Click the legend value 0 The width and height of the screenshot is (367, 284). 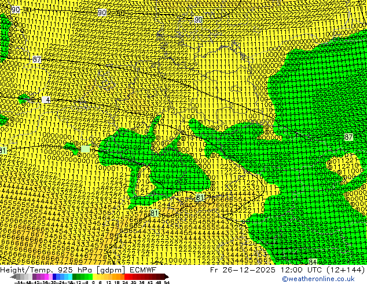pos(93,282)
